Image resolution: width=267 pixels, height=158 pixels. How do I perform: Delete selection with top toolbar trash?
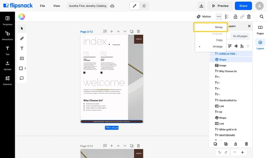click(x=249, y=16)
